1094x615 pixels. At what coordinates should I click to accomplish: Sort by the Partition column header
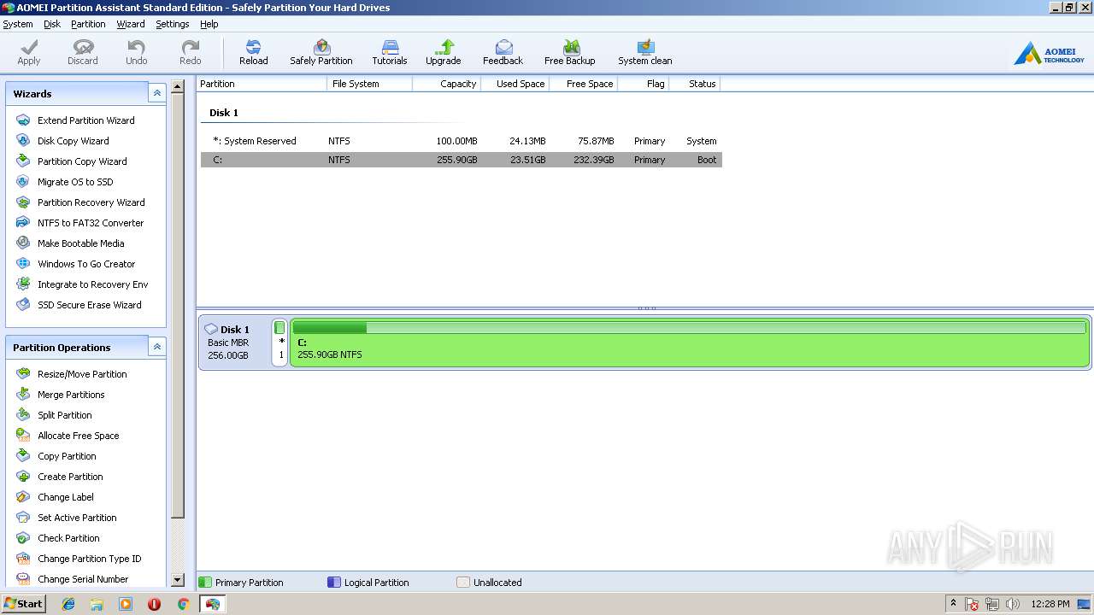(x=262, y=84)
